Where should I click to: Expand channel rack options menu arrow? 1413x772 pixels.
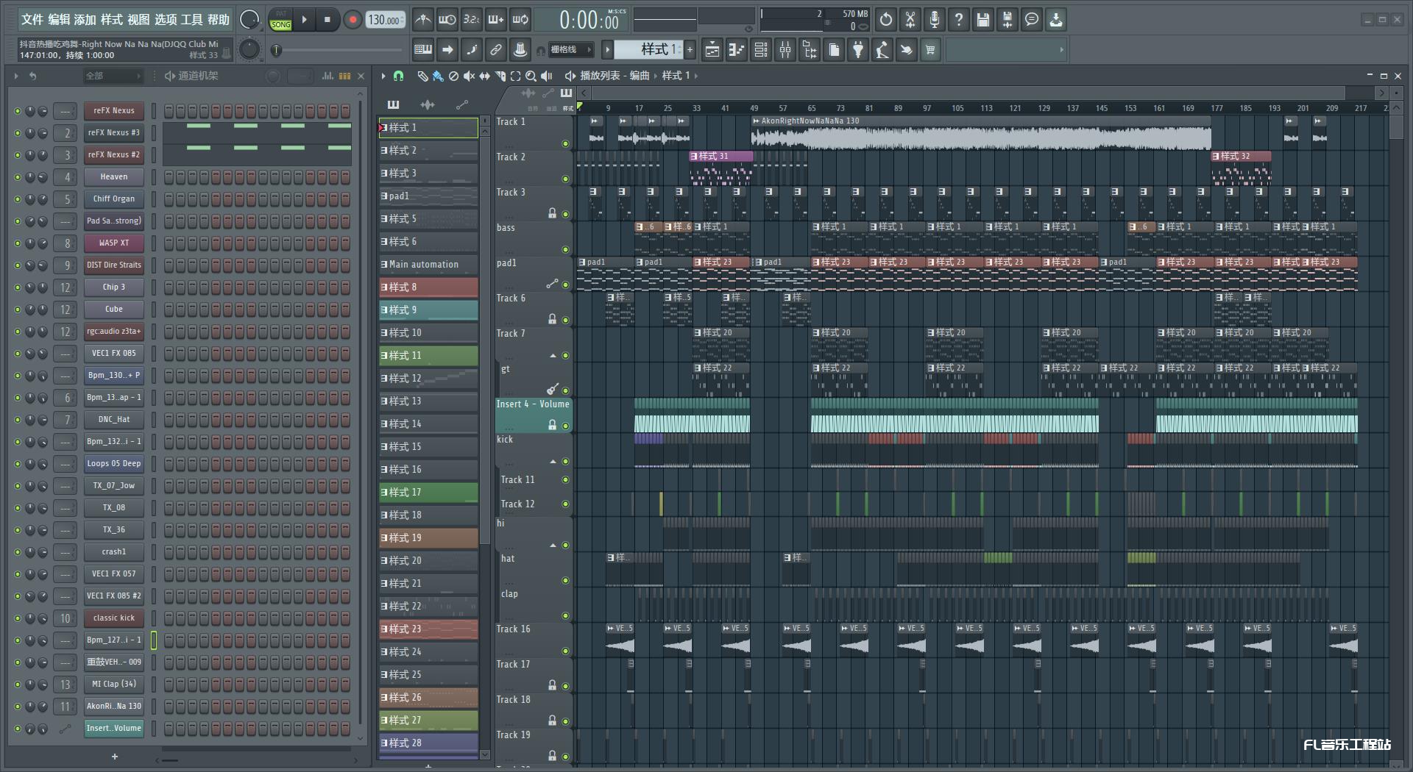click(16, 76)
